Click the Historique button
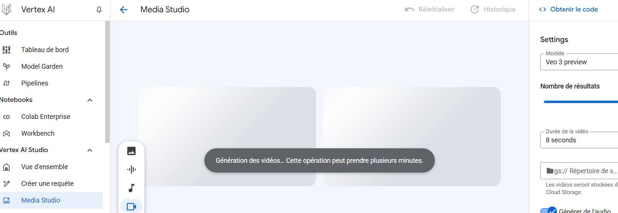Image resolution: width=618 pixels, height=213 pixels. [x=493, y=10]
